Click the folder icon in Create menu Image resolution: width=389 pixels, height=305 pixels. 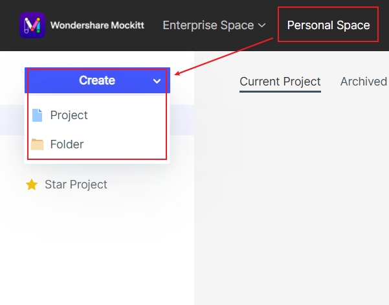38,144
